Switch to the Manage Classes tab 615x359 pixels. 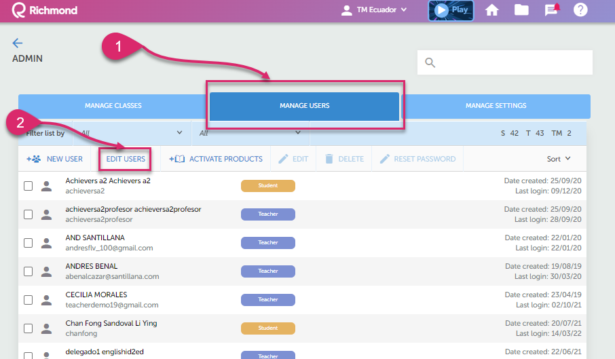point(113,106)
